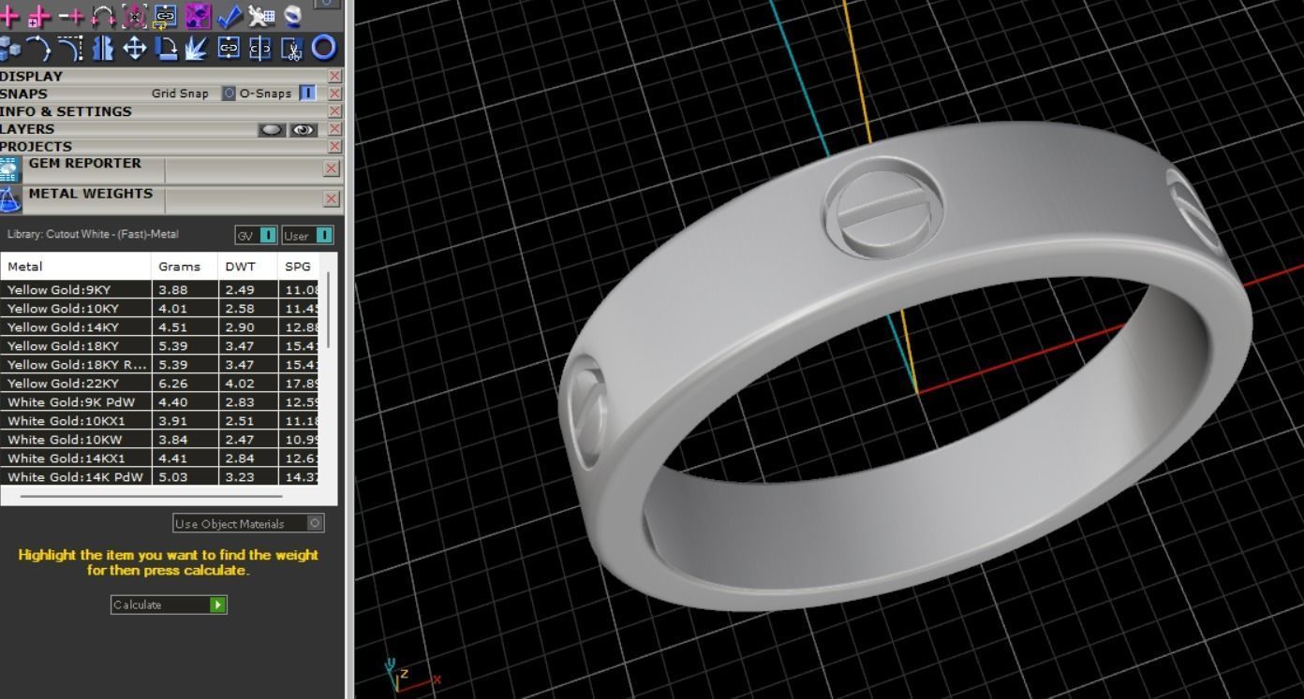Toggle Grid Snap on

229,94
